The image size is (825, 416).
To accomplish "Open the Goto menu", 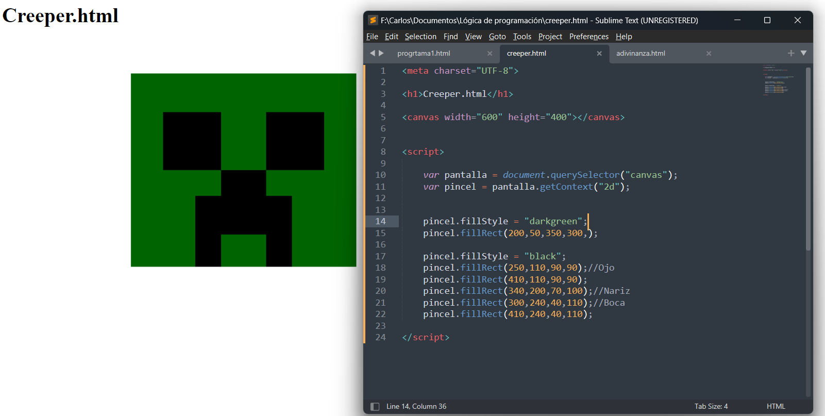I will point(497,37).
